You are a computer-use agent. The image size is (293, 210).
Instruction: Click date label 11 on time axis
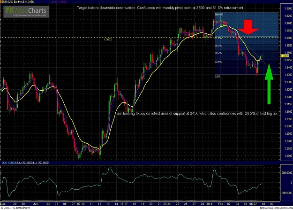tap(91, 204)
